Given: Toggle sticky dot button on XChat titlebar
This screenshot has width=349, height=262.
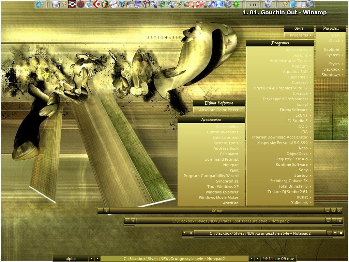Looking at the screenshot, I should (x=101, y=210).
